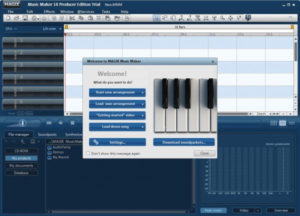Show the Peak meter view
300x216 pixels.
213,210
